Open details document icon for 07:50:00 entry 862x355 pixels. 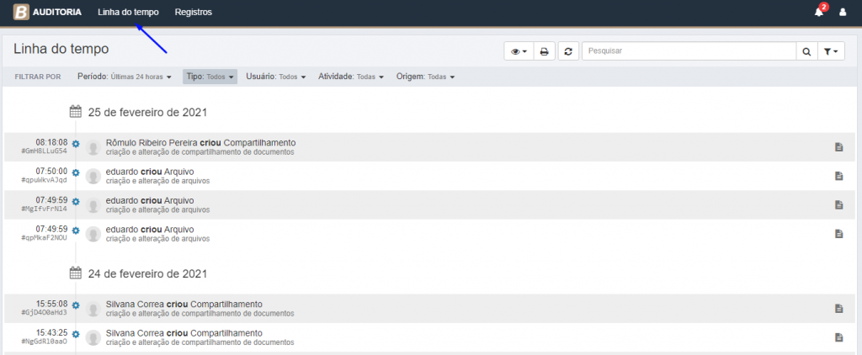point(838,176)
